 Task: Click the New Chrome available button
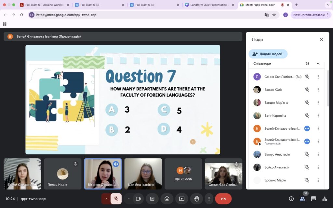pos(311,15)
